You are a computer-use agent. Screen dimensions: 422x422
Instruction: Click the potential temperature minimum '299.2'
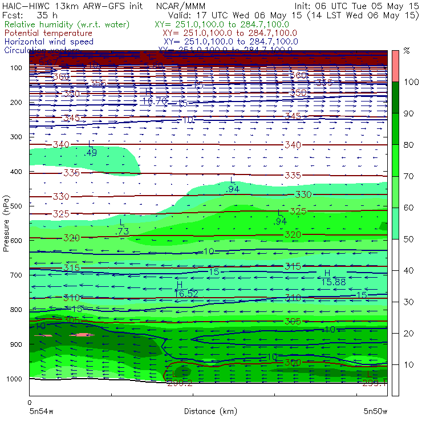[180, 383]
